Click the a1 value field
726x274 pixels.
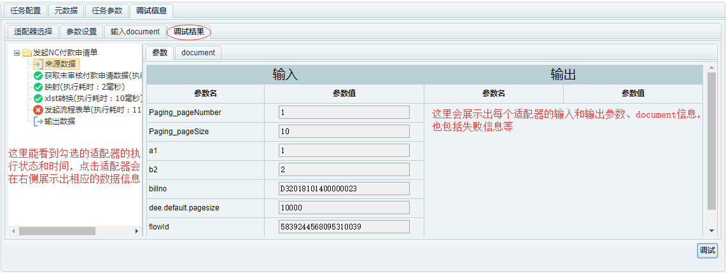pos(344,151)
